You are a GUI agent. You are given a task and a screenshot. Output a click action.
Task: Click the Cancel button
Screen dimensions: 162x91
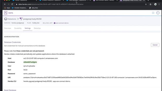click(x=155, y=45)
